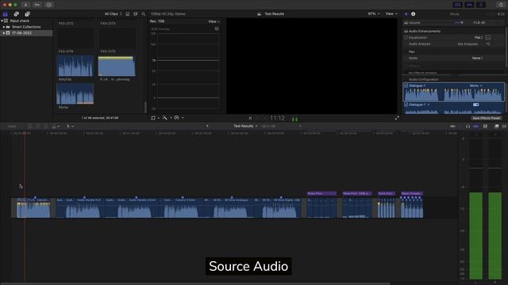This screenshot has width=508, height=285.
Task: Uncheck the first Dialogue-1 Mono channel
Action: click(406, 85)
